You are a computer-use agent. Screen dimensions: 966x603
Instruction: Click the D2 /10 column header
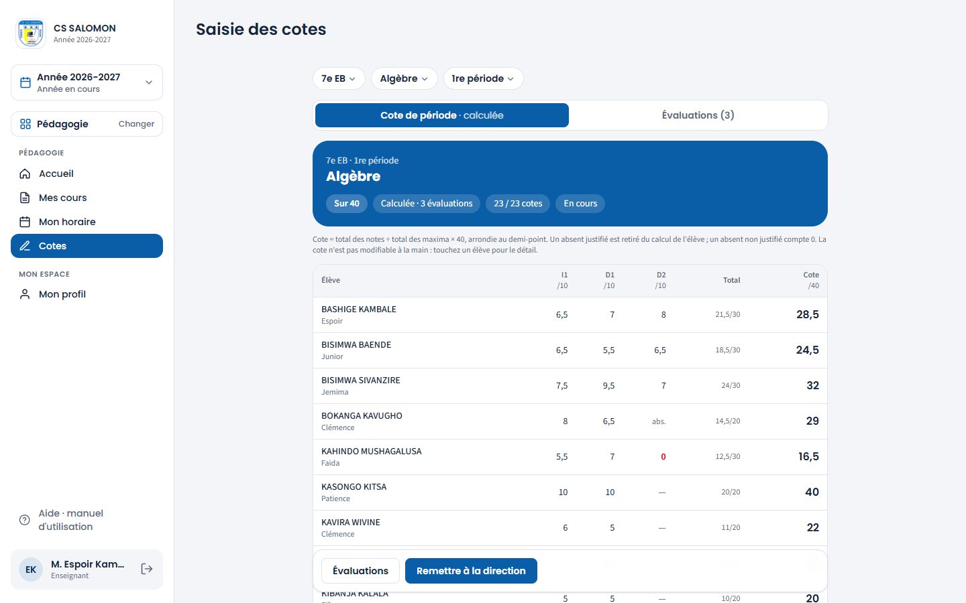point(661,280)
